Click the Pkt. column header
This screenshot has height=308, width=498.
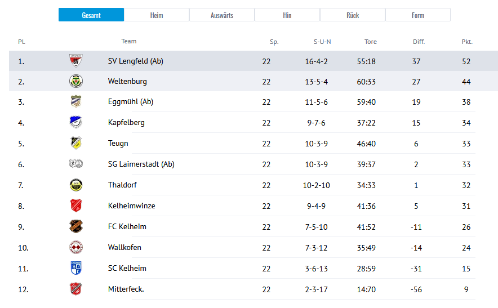[x=466, y=42]
